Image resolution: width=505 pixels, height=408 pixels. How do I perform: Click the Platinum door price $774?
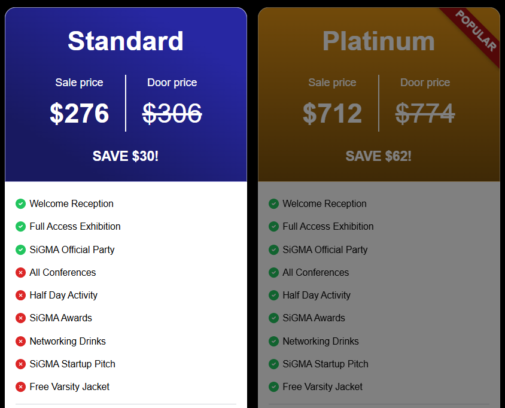(425, 113)
